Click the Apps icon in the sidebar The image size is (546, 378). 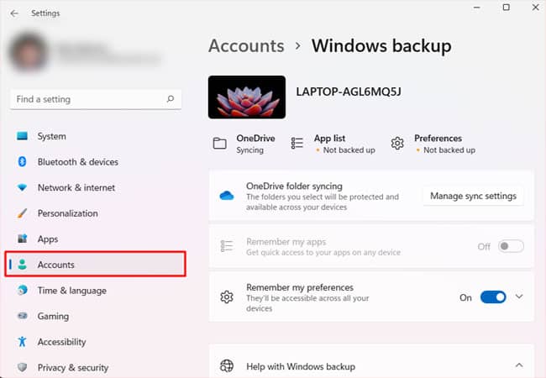click(x=23, y=239)
